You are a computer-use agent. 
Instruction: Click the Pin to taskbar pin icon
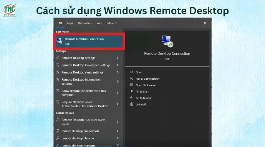[x=132, y=98]
